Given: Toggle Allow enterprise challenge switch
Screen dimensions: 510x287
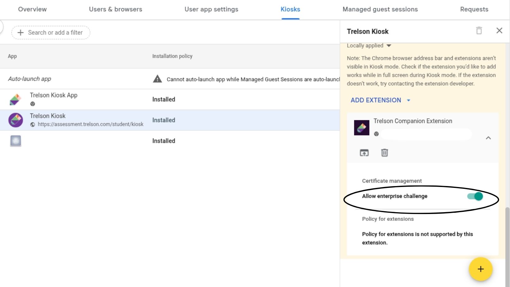Looking at the screenshot, I should pyautogui.click(x=475, y=196).
